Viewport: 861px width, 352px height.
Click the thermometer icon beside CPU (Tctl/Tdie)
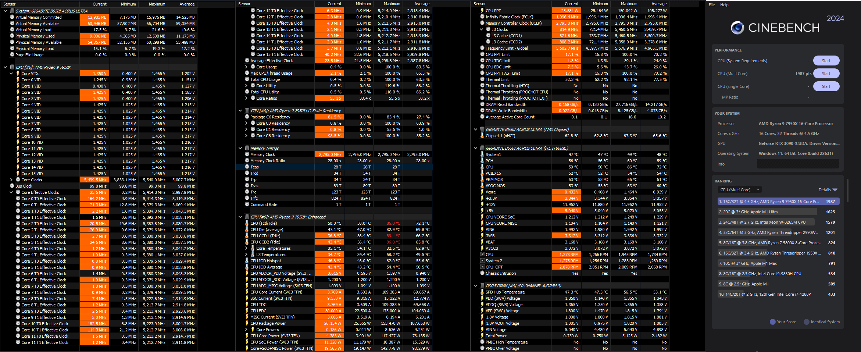pos(247,223)
